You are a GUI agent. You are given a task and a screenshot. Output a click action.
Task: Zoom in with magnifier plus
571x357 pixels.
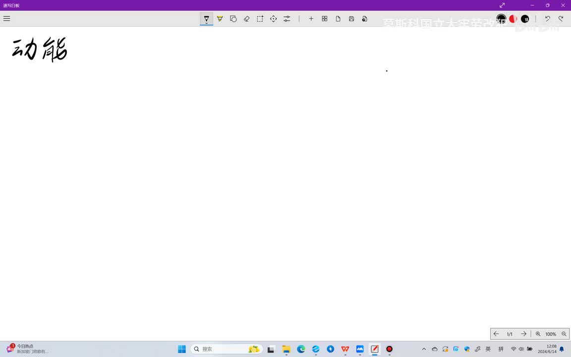538,334
